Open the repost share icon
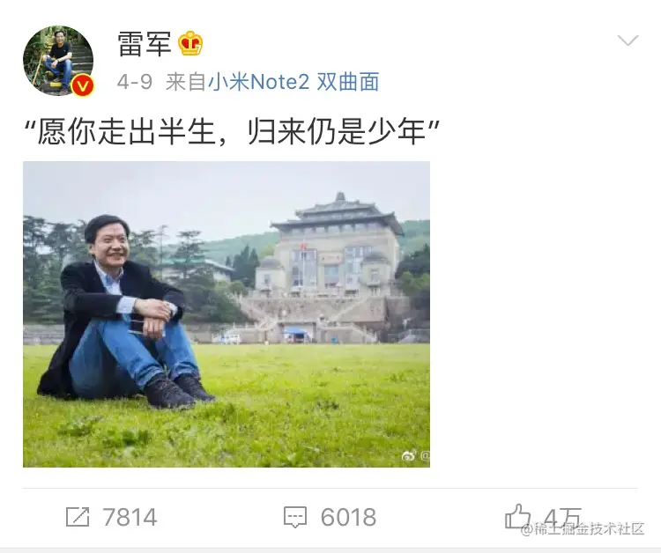Screen dimensions: 661x553 pos(78,517)
